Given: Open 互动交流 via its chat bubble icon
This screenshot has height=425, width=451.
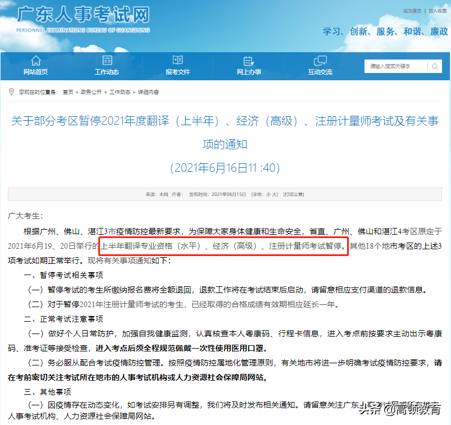Looking at the screenshot, I should (320, 61).
